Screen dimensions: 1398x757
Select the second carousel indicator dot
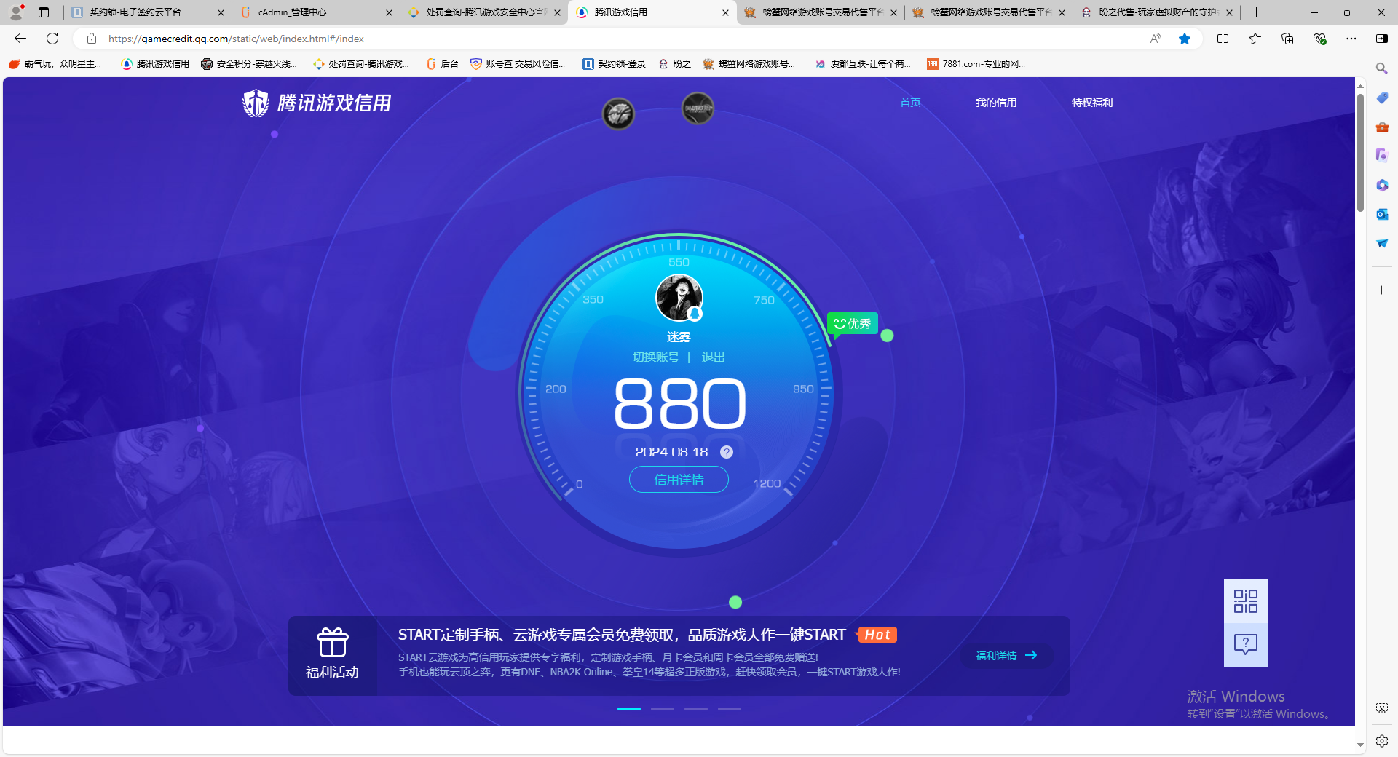pos(662,708)
